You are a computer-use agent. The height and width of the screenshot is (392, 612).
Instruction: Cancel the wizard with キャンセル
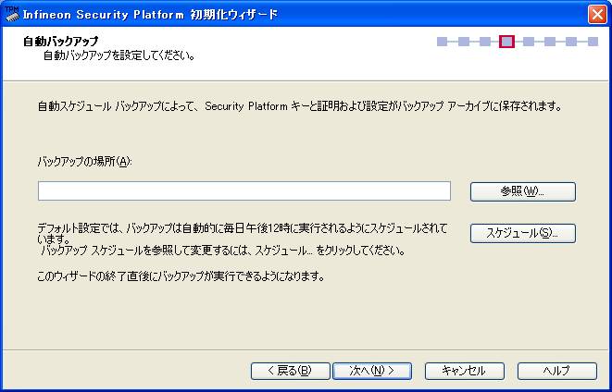coord(465,371)
